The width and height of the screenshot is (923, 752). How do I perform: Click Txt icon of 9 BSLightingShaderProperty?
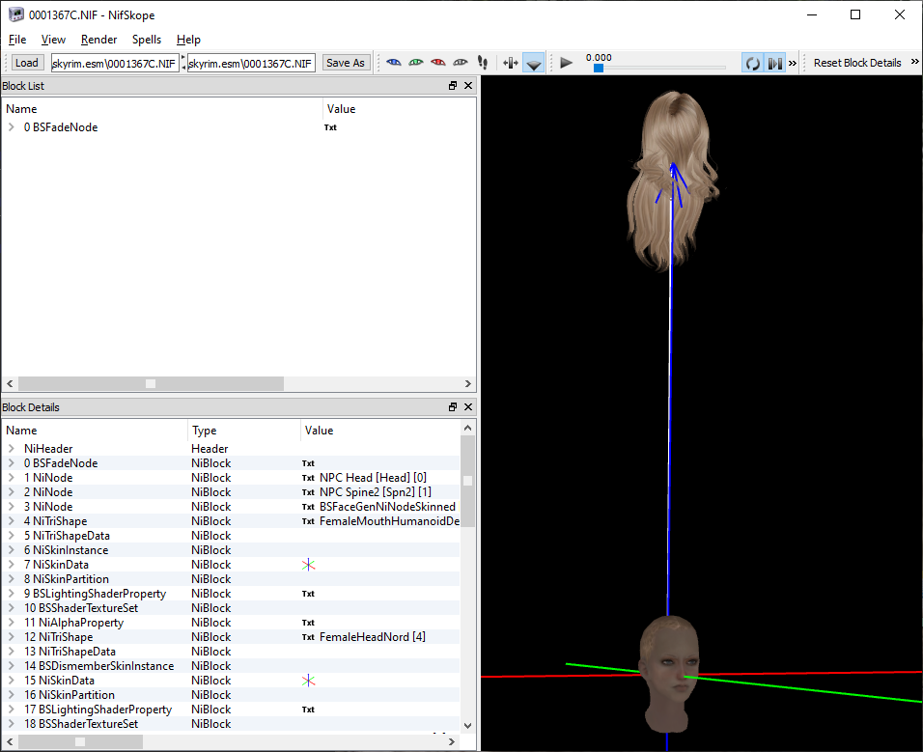[x=308, y=594]
